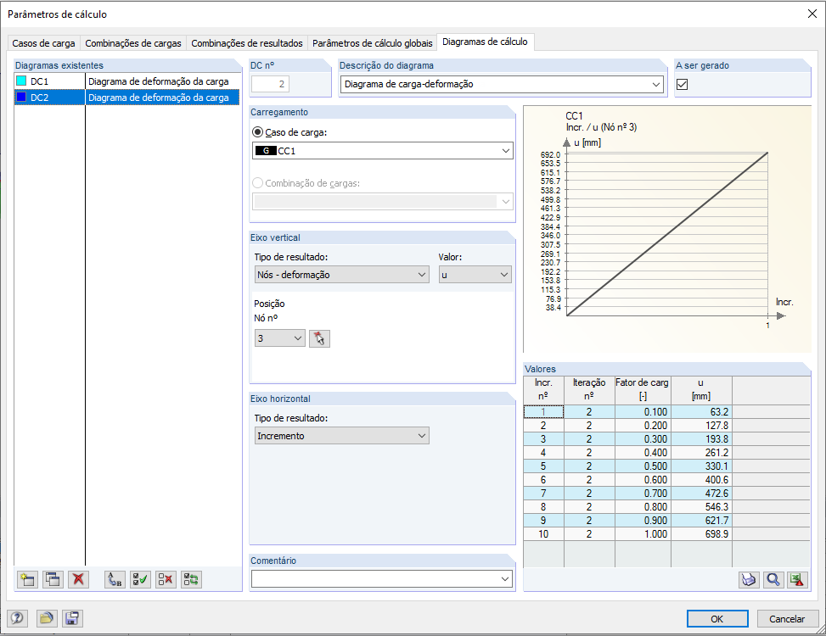Open horizontal axis Incremento dropdown
826x636 pixels.
[421, 436]
